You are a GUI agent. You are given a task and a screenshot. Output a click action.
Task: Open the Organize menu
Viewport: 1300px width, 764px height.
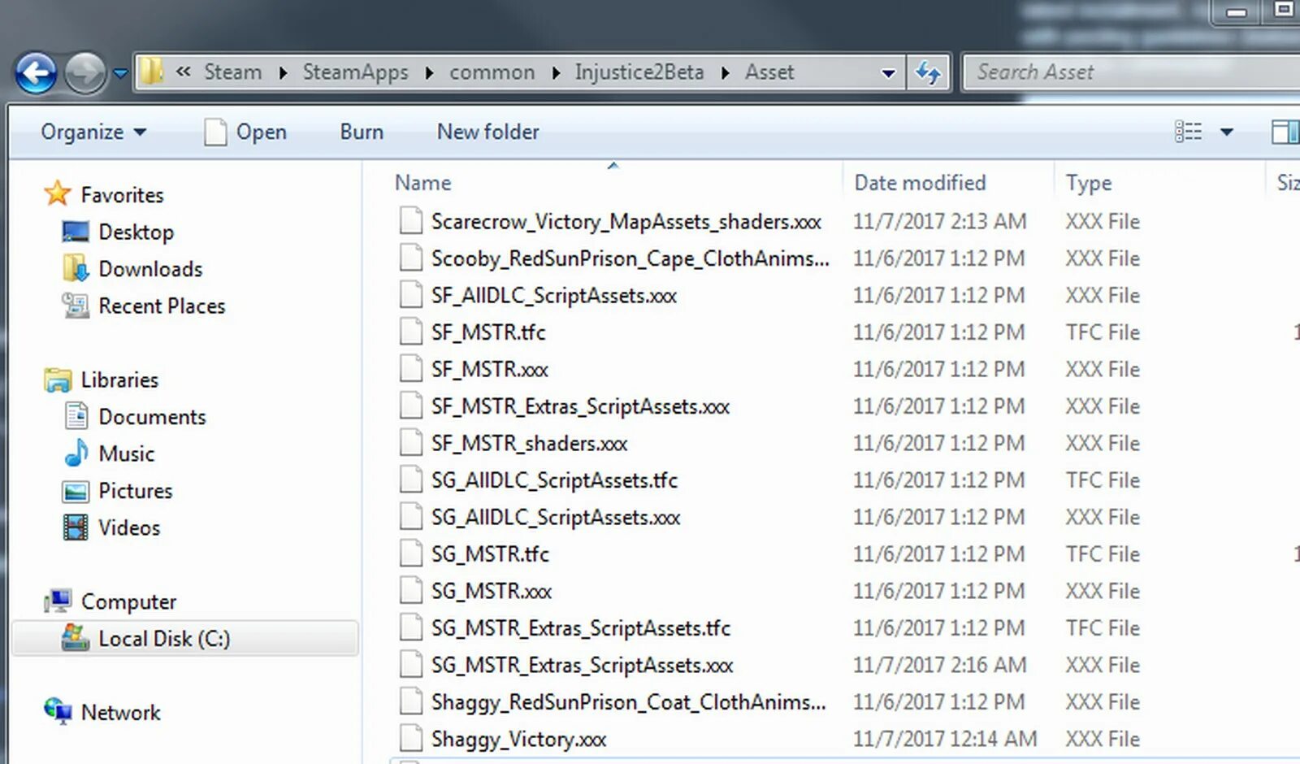coord(93,132)
